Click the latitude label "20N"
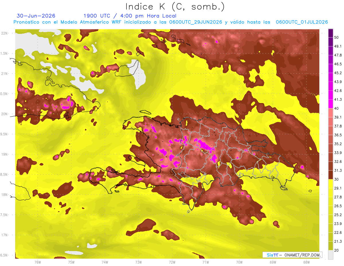The width and height of the screenshot is (344, 266). 4,114
